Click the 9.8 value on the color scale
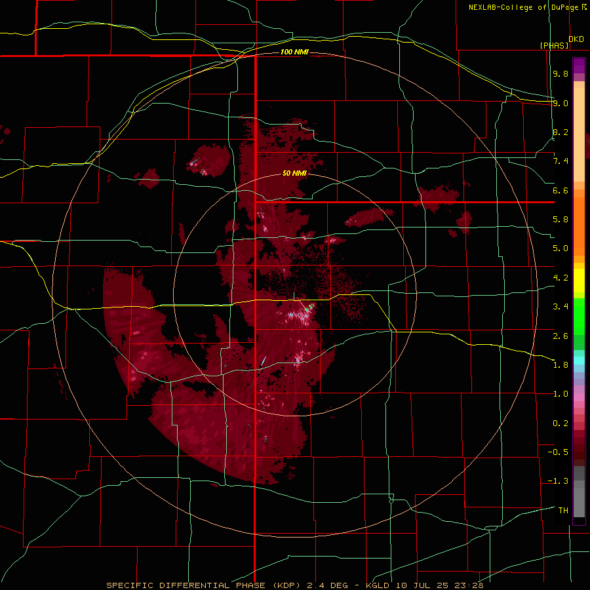The height and width of the screenshot is (590, 590). tap(560, 73)
